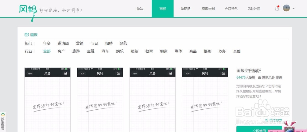This screenshot has width=307, height=132.
Task: Filter hot templates by 年会
Action: 47,43
